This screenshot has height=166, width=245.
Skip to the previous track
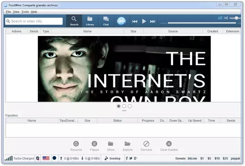coord(134,21)
